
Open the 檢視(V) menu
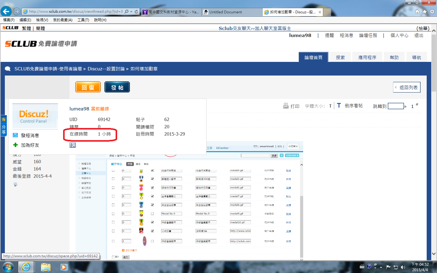point(42,20)
